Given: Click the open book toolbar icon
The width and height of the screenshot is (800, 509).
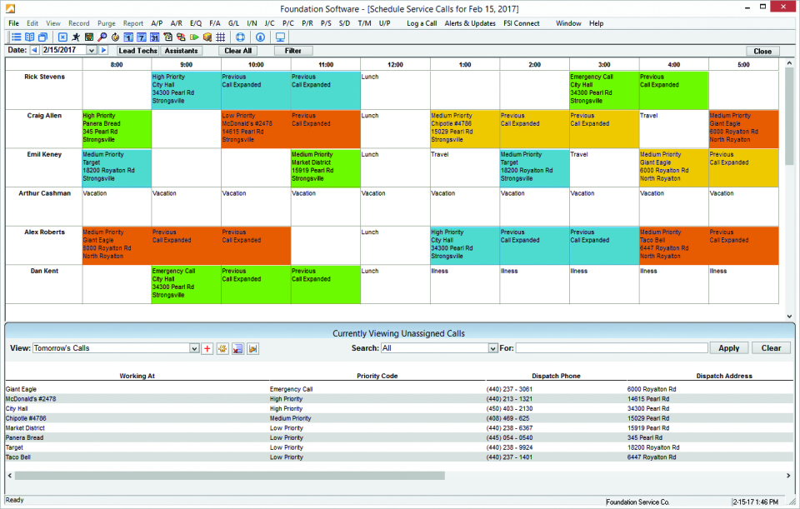Looking at the screenshot, I should point(30,37).
